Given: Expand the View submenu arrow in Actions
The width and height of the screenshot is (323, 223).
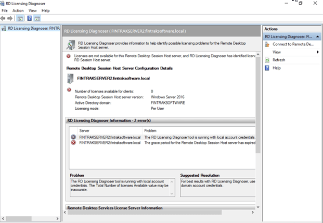Looking at the screenshot, I should click(317, 52).
